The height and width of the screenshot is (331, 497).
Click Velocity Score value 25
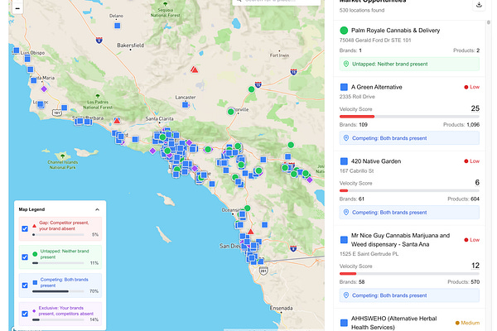(475, 108)
